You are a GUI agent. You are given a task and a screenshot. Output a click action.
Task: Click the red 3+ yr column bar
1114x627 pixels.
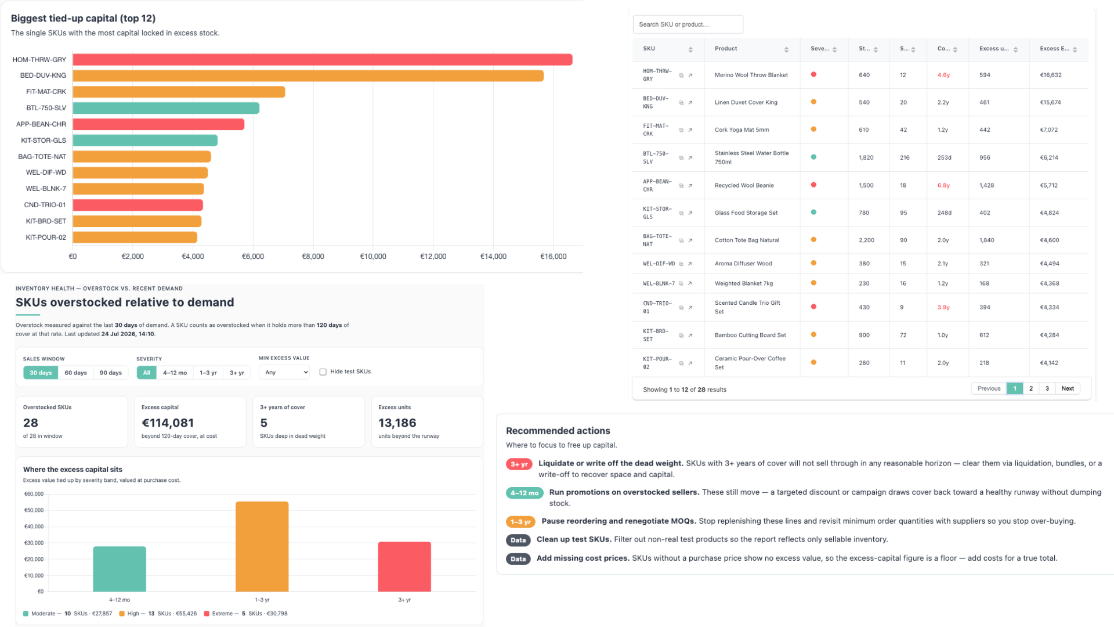[x=404, y=567]
